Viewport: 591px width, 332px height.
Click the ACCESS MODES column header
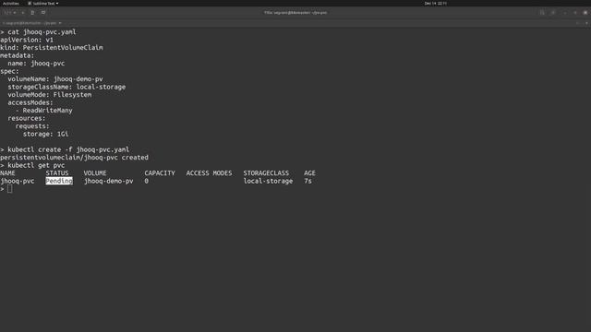coord(210,173)
